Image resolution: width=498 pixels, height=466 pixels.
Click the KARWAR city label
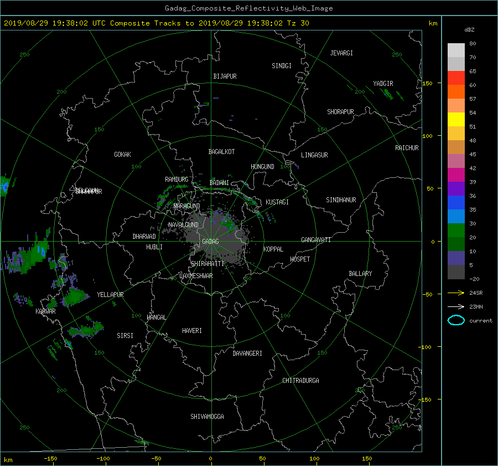45,311
